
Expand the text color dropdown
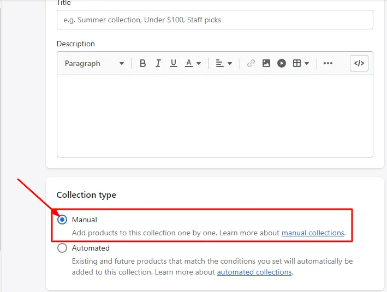193,63
